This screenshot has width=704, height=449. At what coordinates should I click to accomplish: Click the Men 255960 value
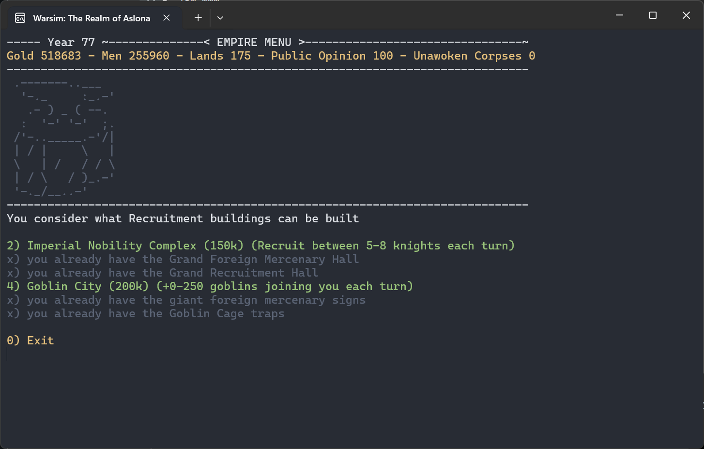(x=136, y=56)
